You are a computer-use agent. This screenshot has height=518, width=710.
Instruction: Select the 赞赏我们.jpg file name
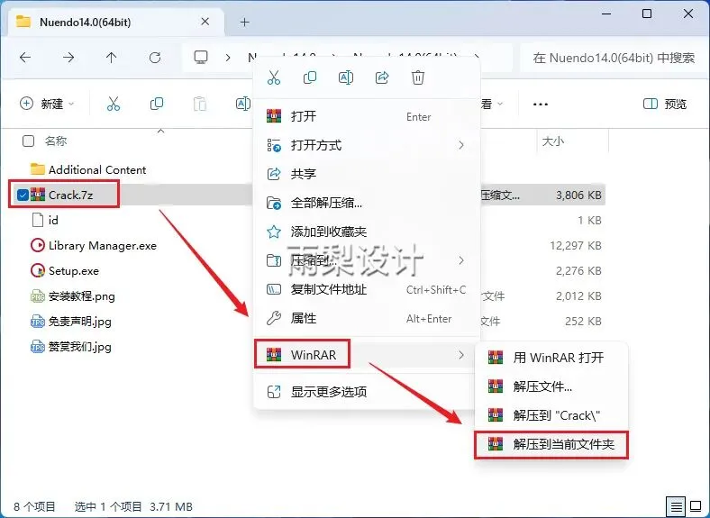[79, 348]
